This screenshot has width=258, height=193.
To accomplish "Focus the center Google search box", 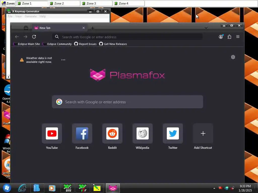I will pyautogui.click(x=127, y=102).
